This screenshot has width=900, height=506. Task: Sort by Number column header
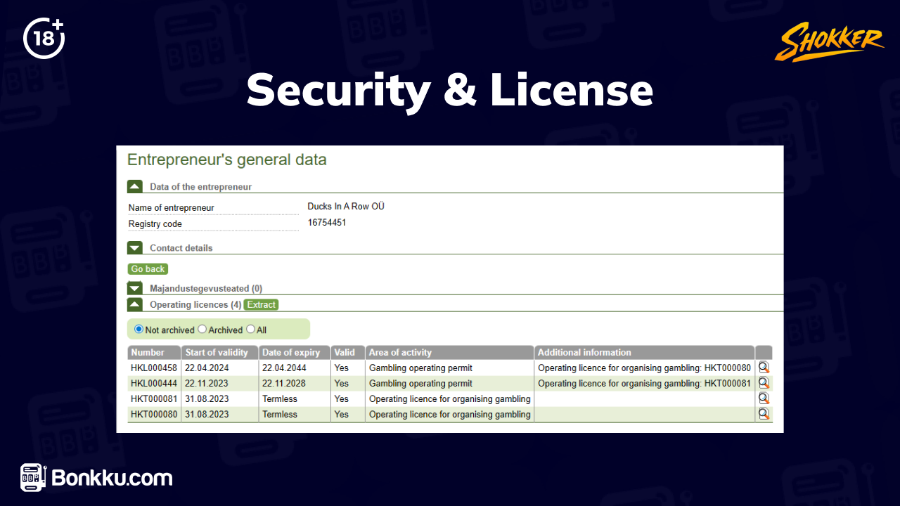tap(154, 352)
